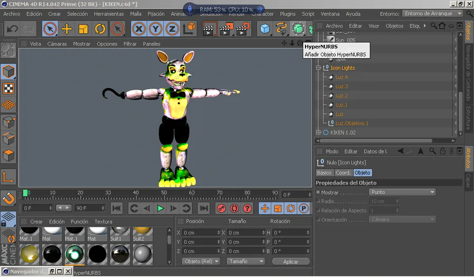
Task: Expand the KIKEN 1.02 object
Action: pyautogui.click(x=318, y=132)
